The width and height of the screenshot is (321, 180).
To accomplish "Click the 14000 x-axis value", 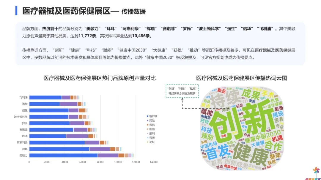I will (x=154, y=162).
